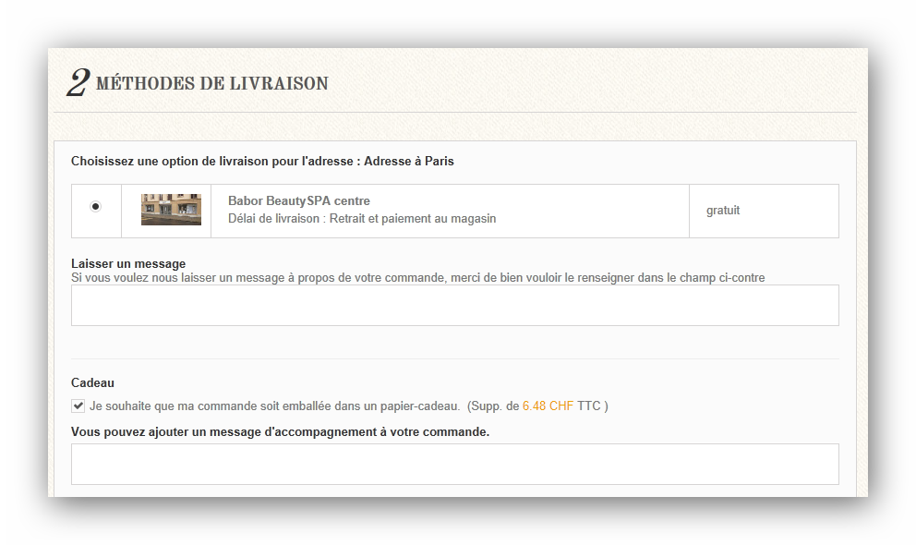This screenshot has width=916, height=545.
Task: Click the 'gratuit' price cell
Action: point(765,211)
